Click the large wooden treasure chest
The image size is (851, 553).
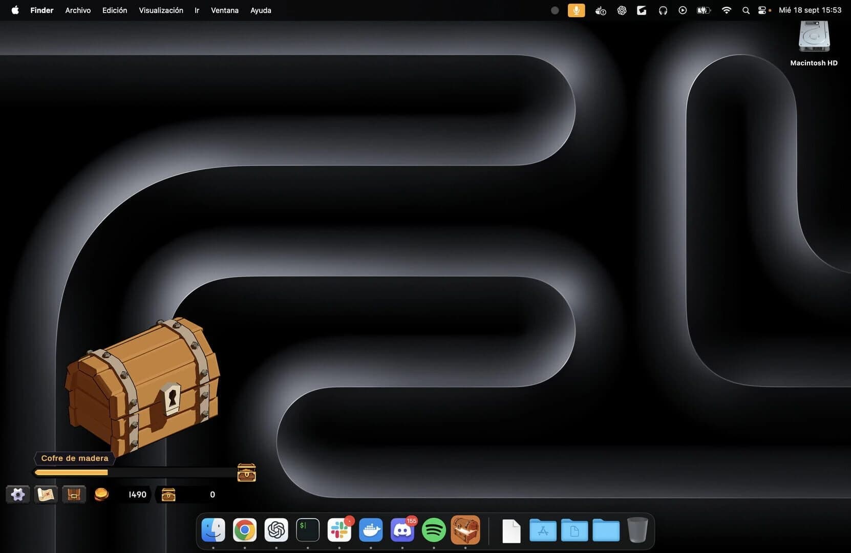pos(143,387)
